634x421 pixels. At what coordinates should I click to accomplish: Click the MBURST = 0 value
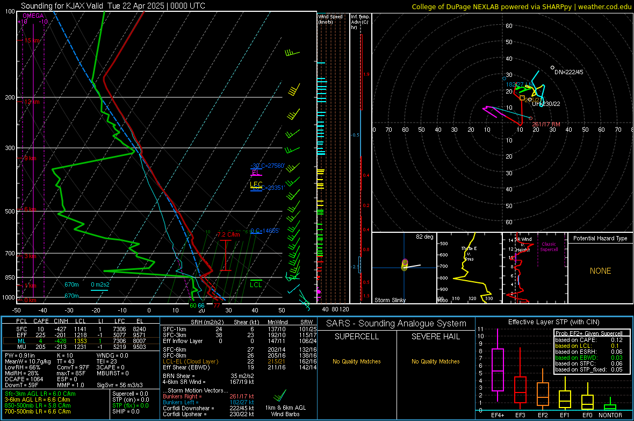pyautogui.click(x=113, y=373)
